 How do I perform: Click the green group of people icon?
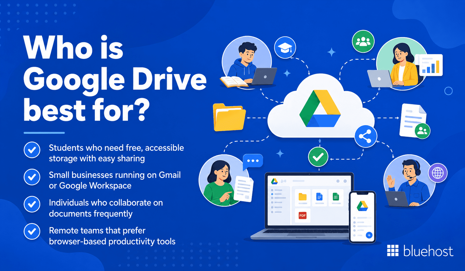pos(363,42)
